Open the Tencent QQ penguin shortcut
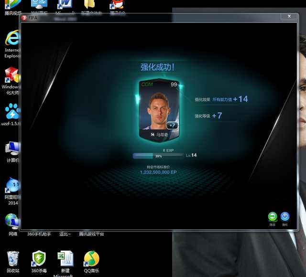Viewport: 306px width, 277px height. point(117,8)
